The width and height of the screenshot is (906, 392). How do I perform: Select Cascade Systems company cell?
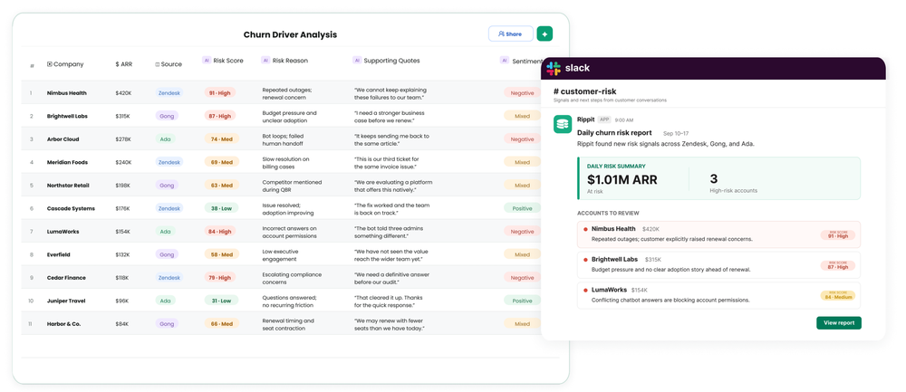71,208
